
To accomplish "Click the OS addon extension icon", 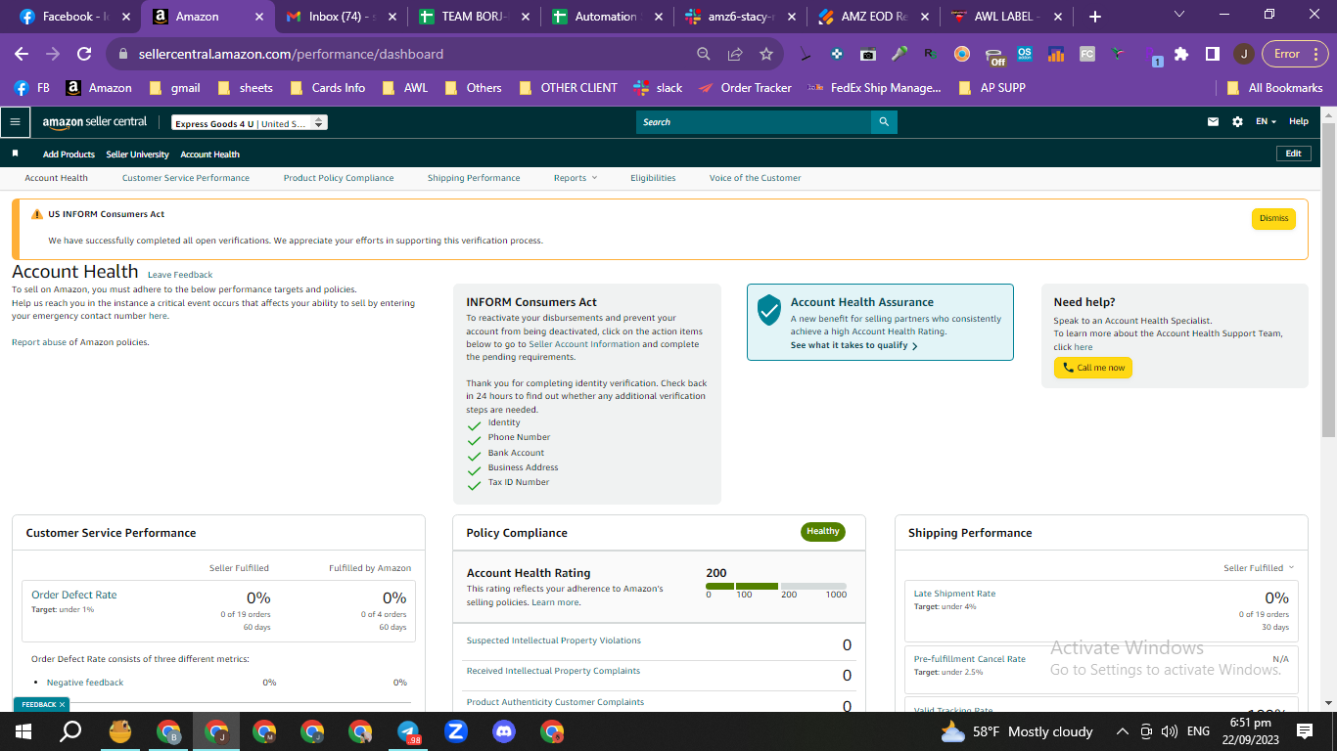I will pyautogui.click(x=1025, y=54).
